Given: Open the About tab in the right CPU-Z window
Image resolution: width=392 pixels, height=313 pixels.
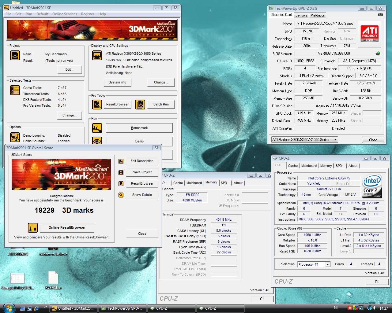Looking at the screenshot, I should click(353, 166).
